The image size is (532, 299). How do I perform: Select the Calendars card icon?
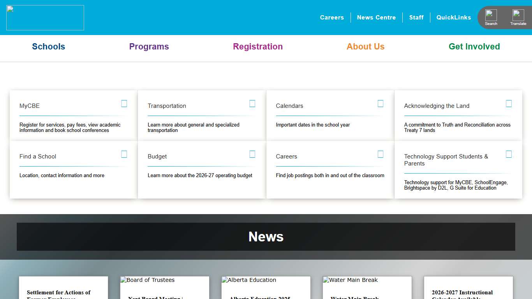(x=381, y=103)
